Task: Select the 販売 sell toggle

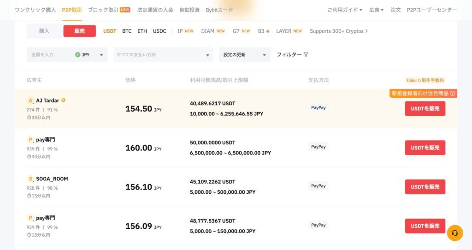Action: 79,31
